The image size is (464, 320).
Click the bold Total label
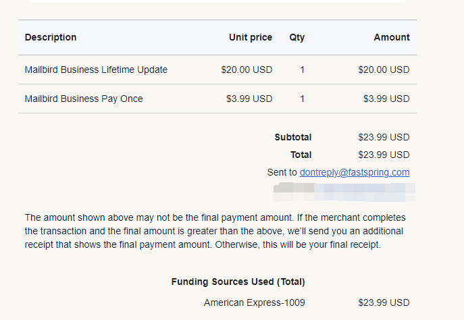pos(301,155)
